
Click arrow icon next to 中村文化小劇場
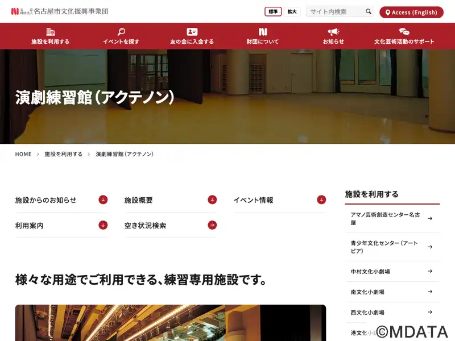click(x=430, y=271)
